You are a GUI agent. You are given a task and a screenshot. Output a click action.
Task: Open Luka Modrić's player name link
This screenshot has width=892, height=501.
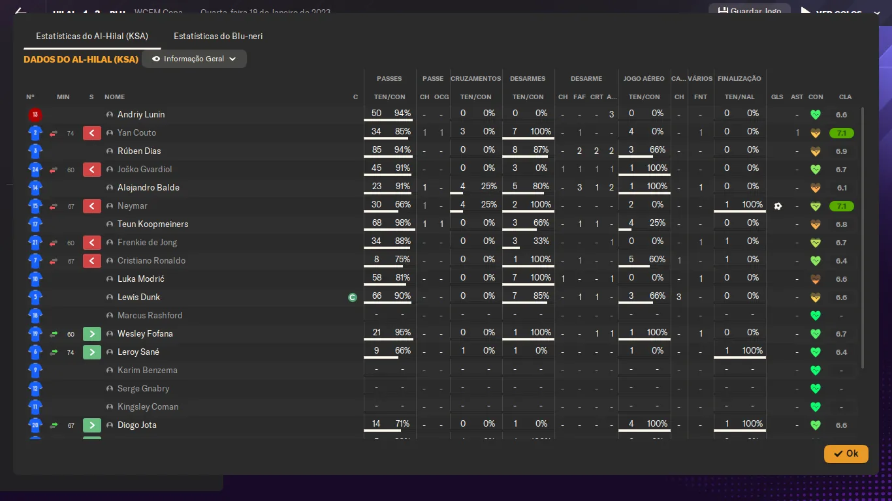click(140, 279)
